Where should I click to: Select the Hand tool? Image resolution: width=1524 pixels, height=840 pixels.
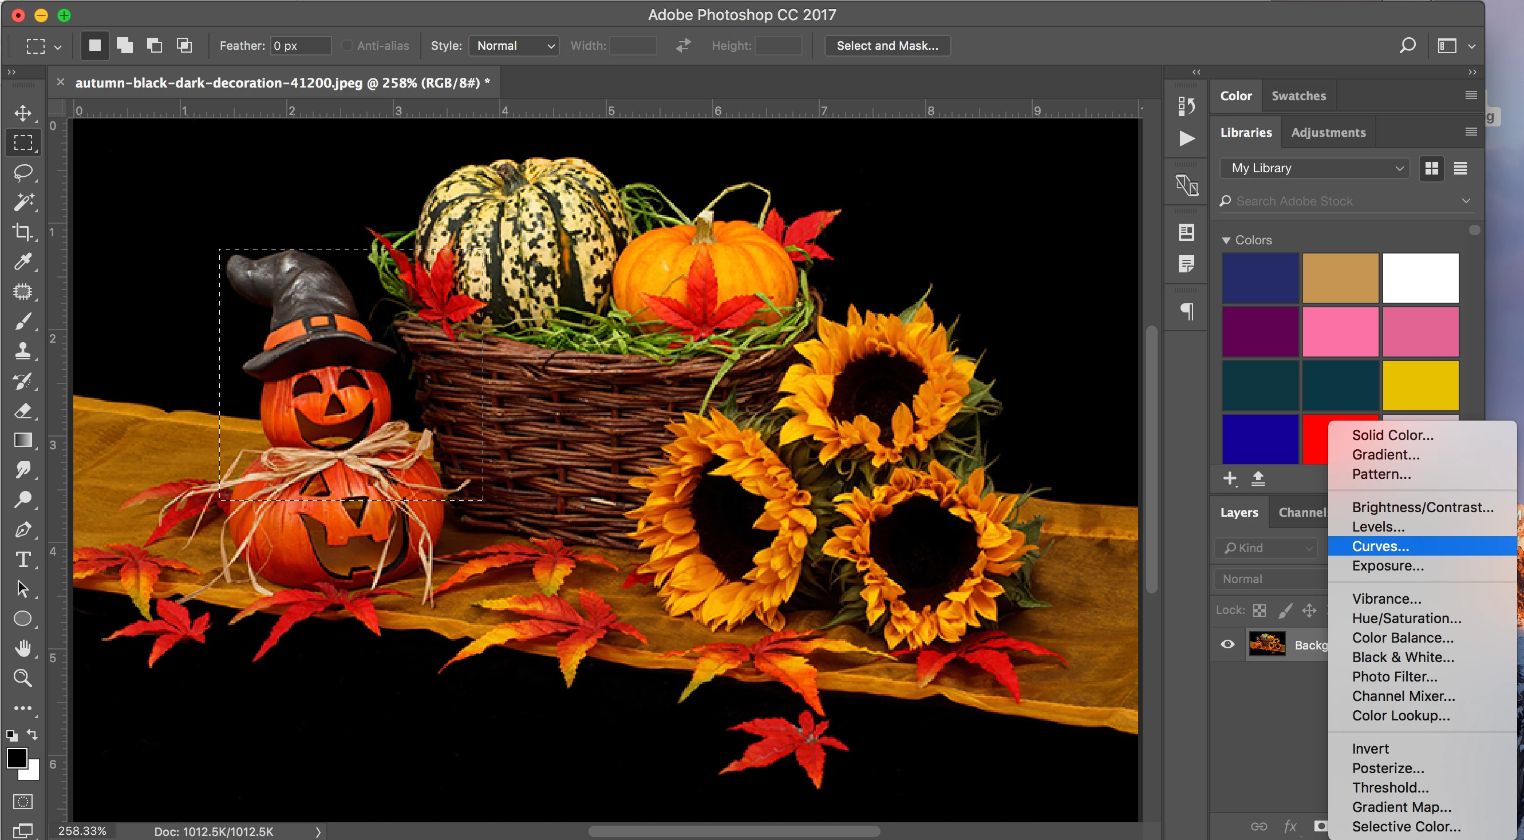(x=23, y=648)
